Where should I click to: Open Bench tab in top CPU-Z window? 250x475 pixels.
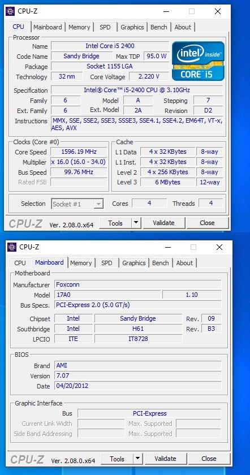pyautogui.click(x=159, y=27)
